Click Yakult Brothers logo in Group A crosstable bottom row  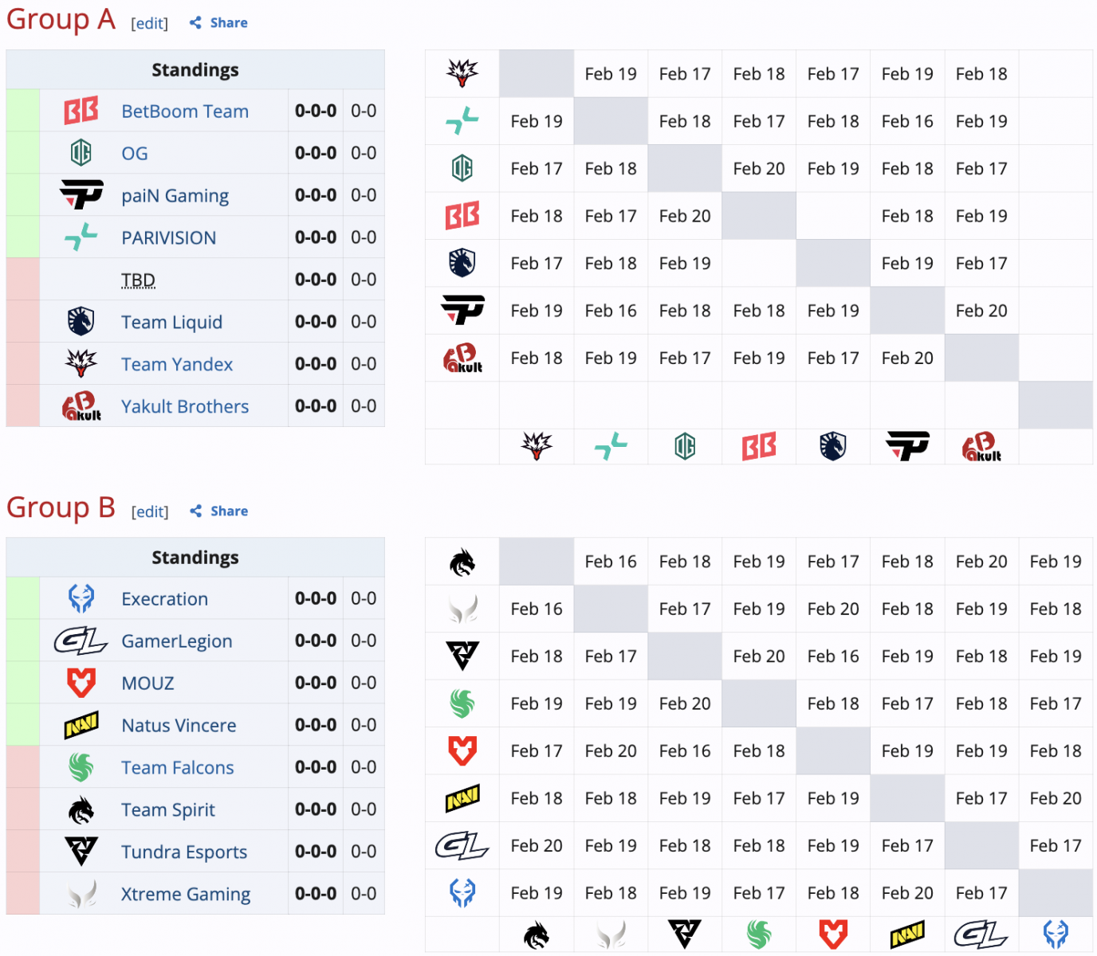[981, 447]
